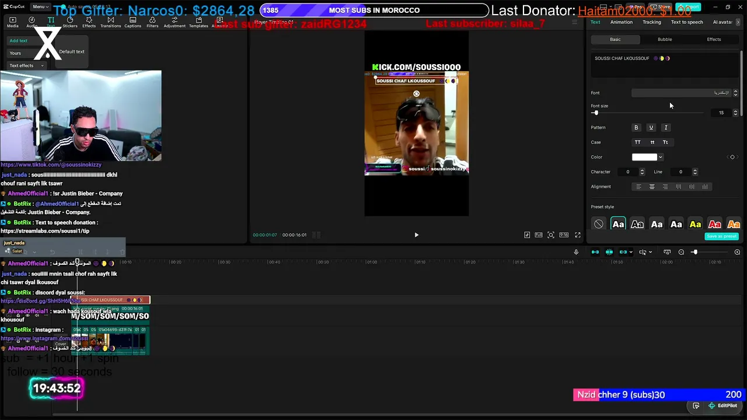The height and width of the screenshot is (420, 747).
Task: Select the SOUSSI CHAF LKOUSSOUF timeline text clip
Action: [110, 300]
